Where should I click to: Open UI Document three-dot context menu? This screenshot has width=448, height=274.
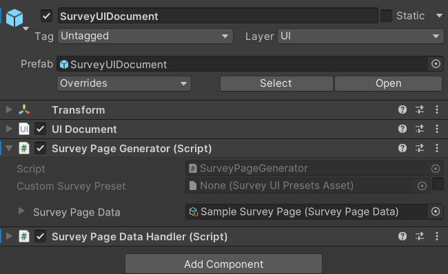[x=436, y=129]
